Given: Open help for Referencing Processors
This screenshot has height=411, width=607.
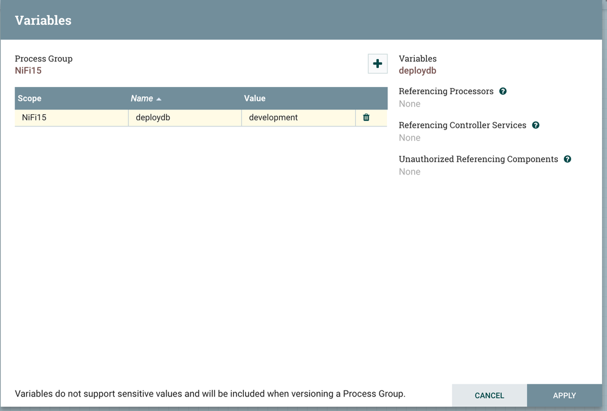Looking at the screenshot, I should pos(503,91).
